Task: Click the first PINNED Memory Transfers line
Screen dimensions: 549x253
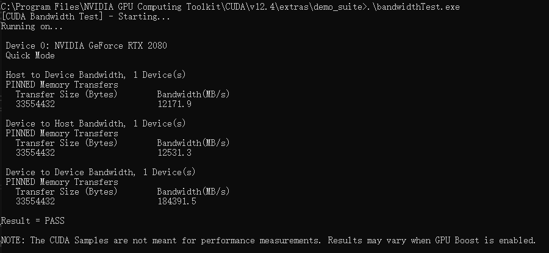Action: point(62,85)
